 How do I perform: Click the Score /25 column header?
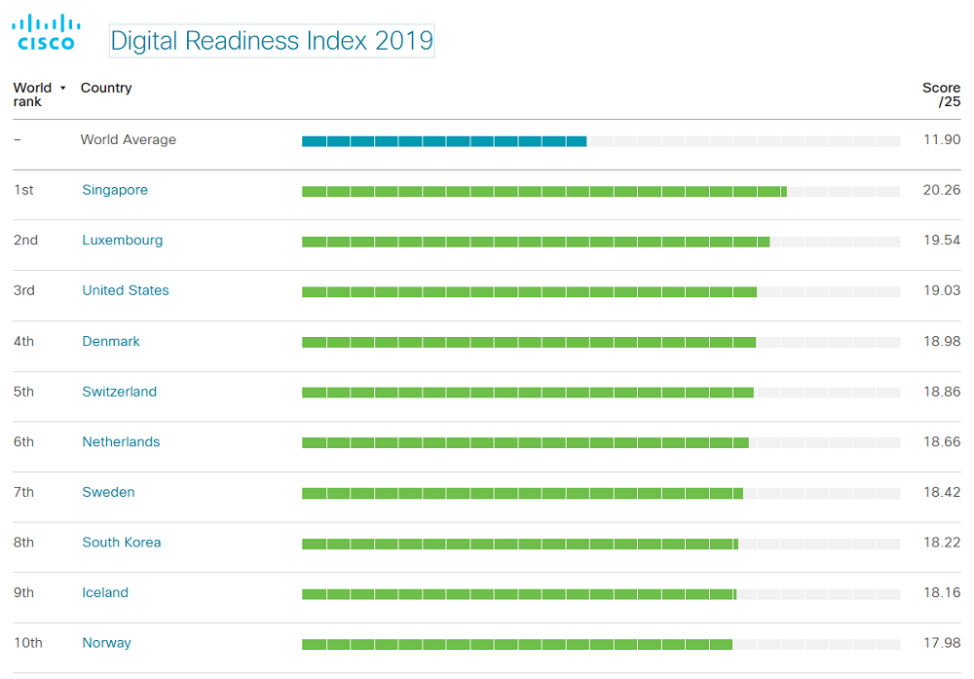point(941,94)
